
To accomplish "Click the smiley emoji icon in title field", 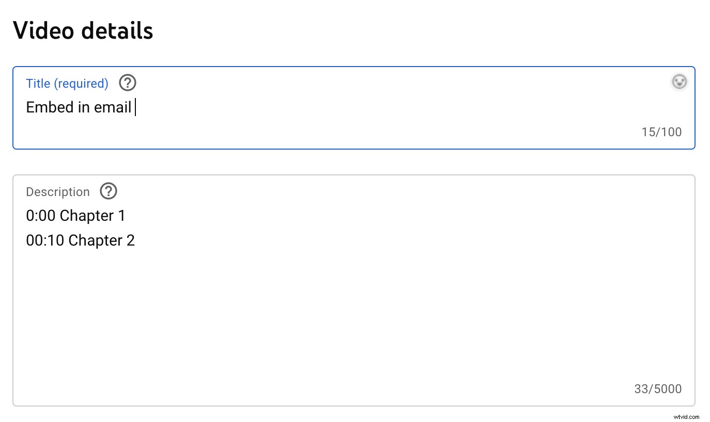I will click(x=679, y=82).
